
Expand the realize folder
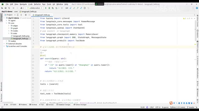[x=7, y=41]
